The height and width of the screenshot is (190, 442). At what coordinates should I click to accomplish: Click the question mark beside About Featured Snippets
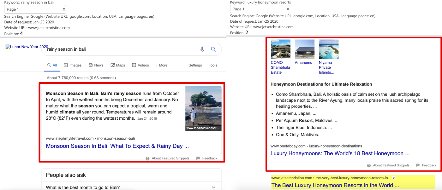click(147, 158)
